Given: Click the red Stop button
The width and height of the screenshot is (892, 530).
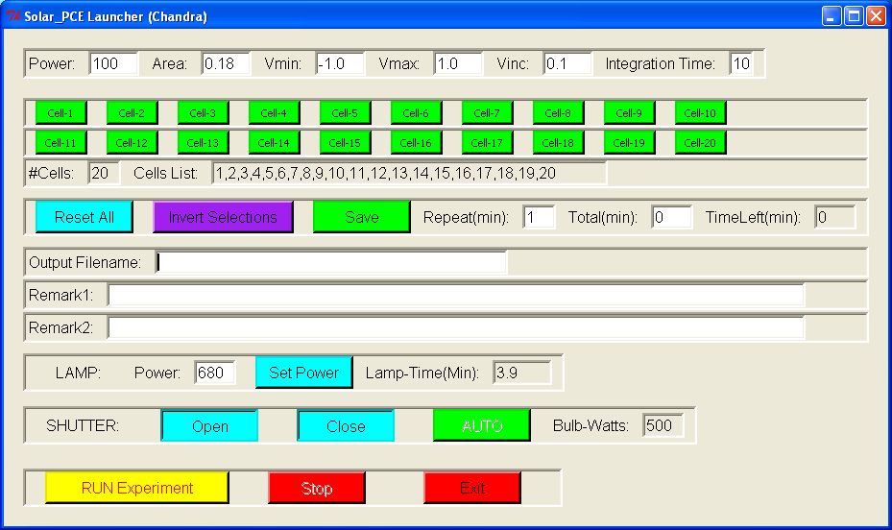Looking at the screenshot, I should point(317,488).
